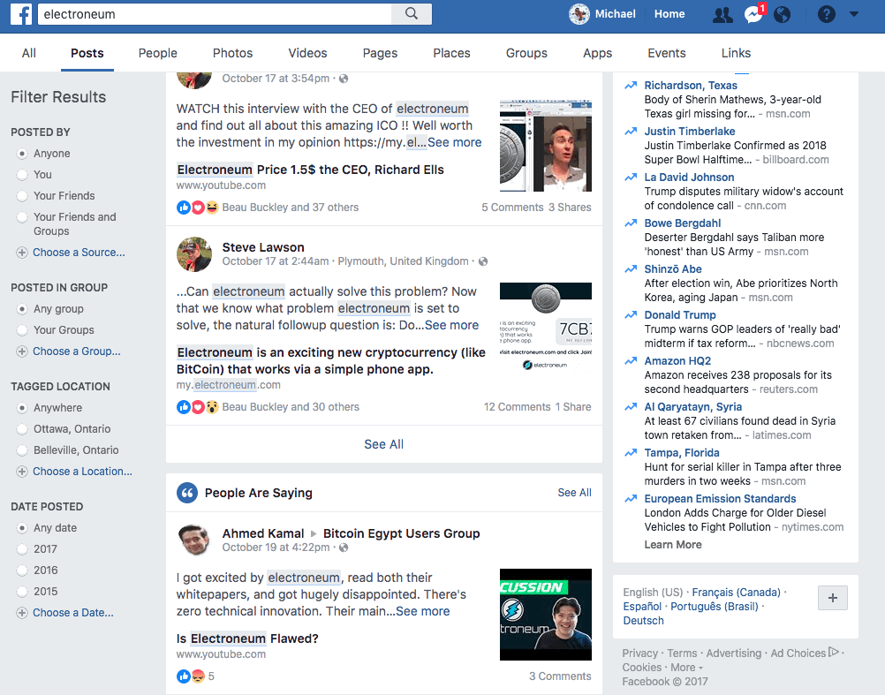
Task: Switch to the Videos tab
Action: (x=307, y=53)
